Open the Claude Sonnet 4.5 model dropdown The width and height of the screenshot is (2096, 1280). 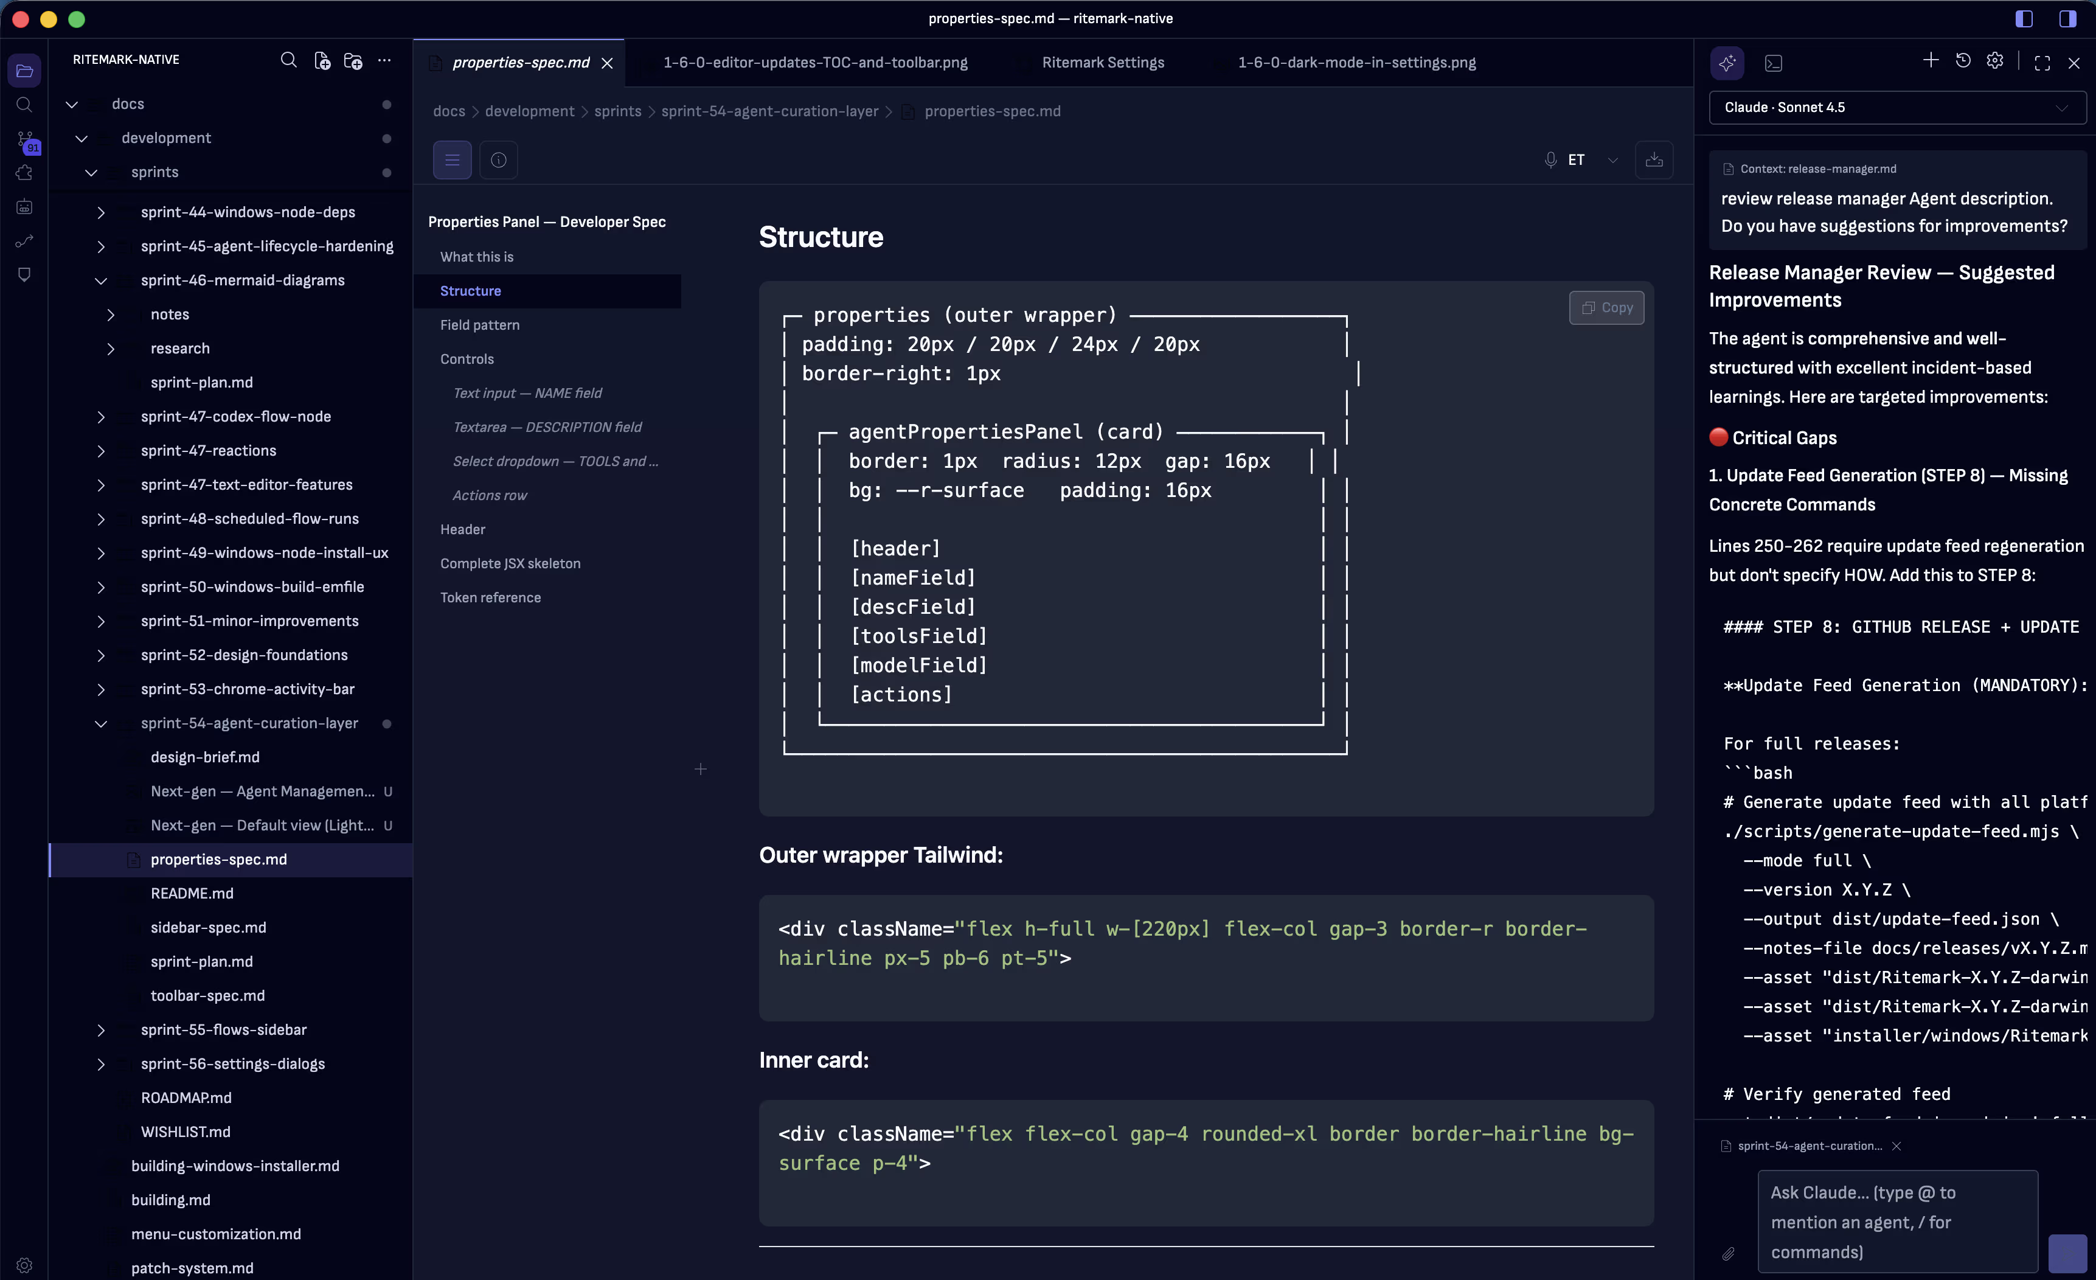[x=1897, y=107]
